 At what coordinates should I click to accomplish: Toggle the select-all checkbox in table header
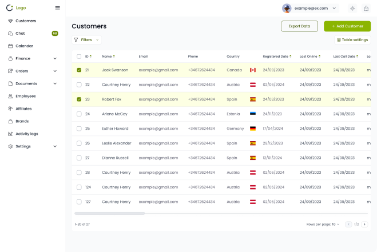point(79,57)
